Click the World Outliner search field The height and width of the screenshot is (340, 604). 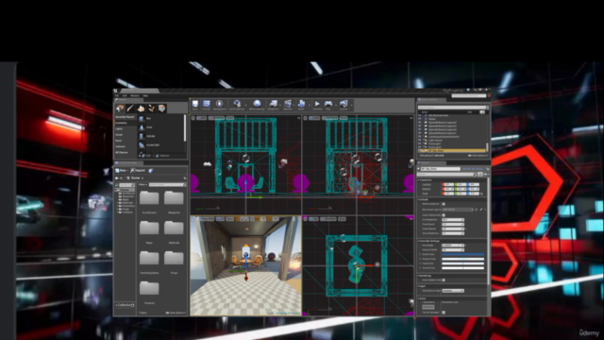coord(452,108)
